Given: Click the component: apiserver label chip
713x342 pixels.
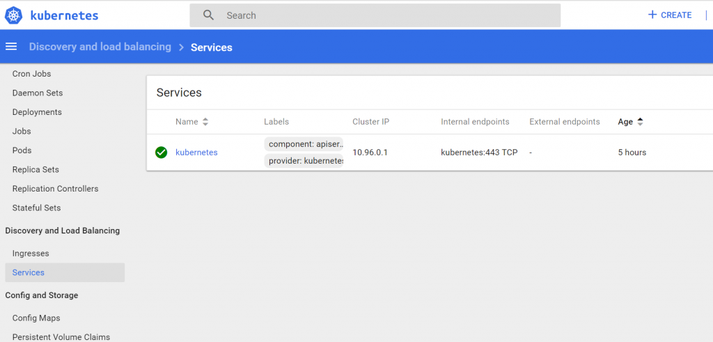Looking at the screenshot, I should coord(304,144).
